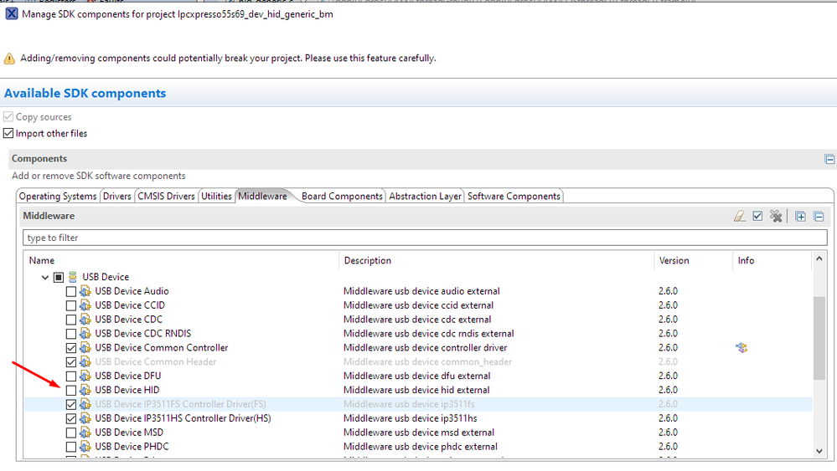
Task: Click the component icon next to USB Device PHDC
Action: pyautogui.click(x=85, y=447)
